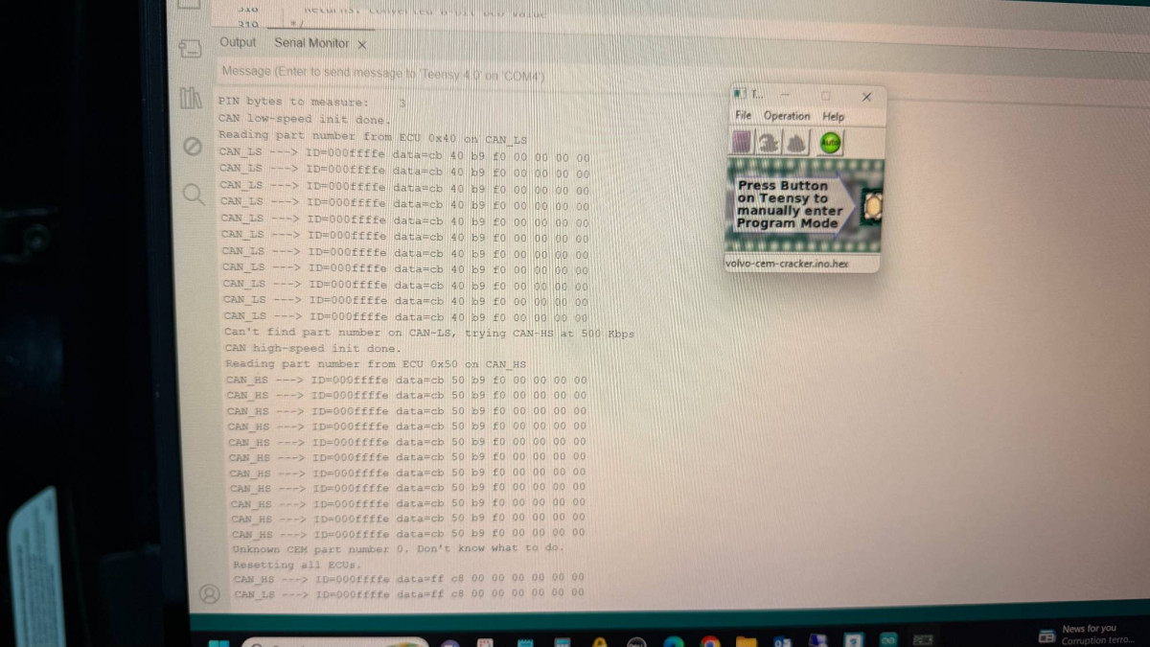Open the Boards Manager sidebar icon
This screenshot has width=1150, height=647.
(190, 48)
